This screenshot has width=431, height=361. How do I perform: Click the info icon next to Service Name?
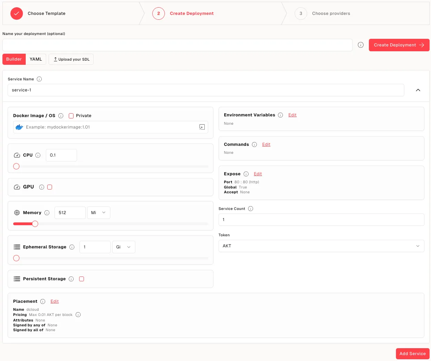39,79
